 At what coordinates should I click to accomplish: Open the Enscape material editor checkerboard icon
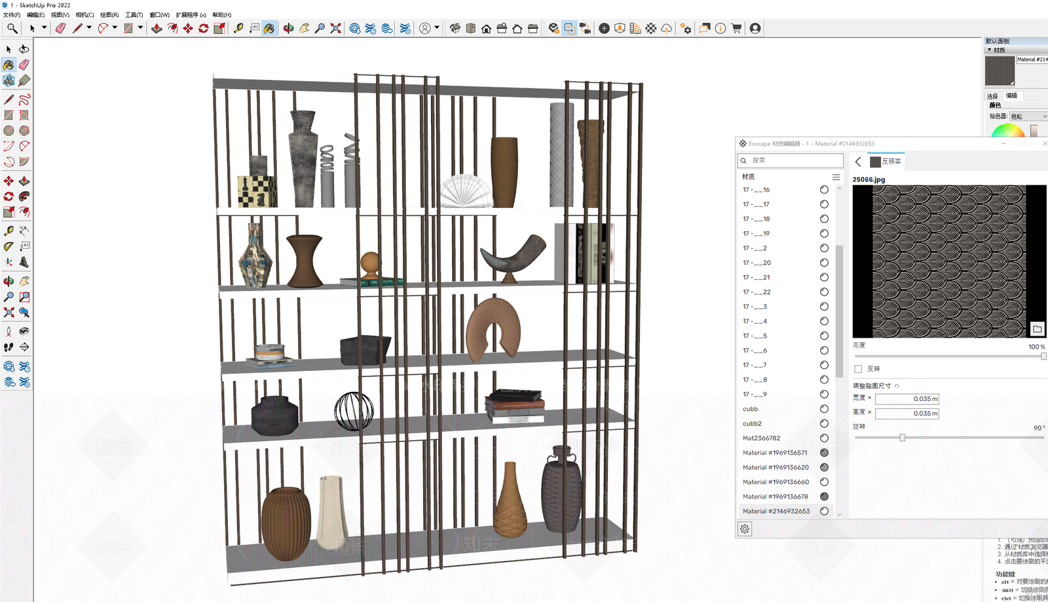click(651, 28)
